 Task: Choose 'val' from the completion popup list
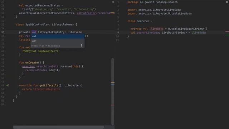(x=57, y=36)
